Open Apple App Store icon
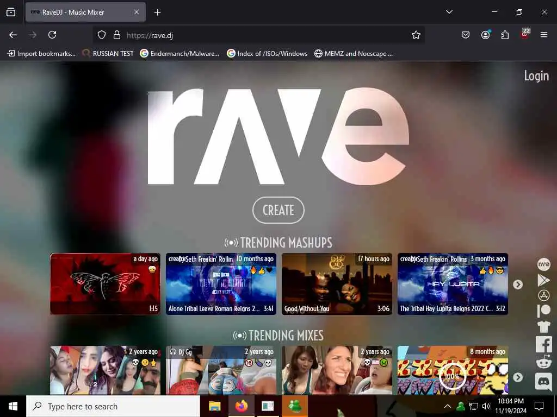The width and height of the screenshot is (557, 417). click(543, 295)
